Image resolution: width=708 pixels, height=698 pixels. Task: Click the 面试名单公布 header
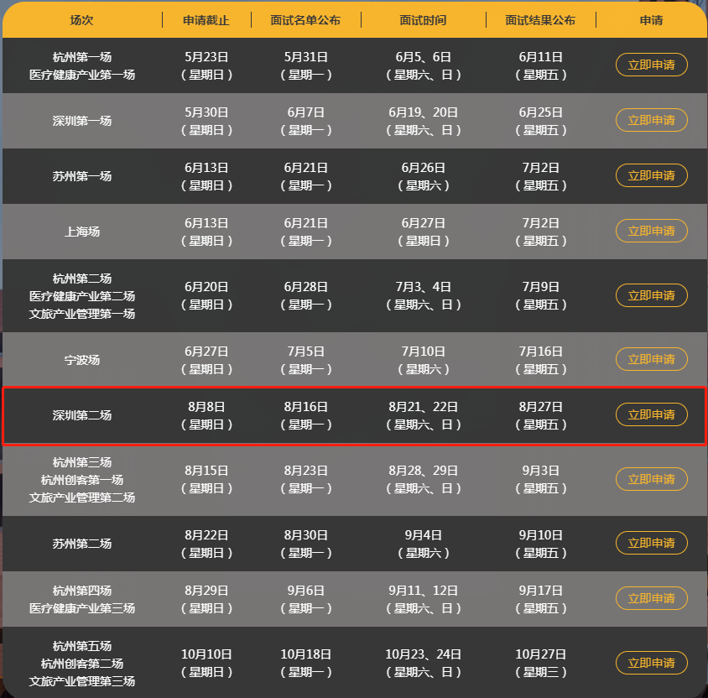(306, 20)
